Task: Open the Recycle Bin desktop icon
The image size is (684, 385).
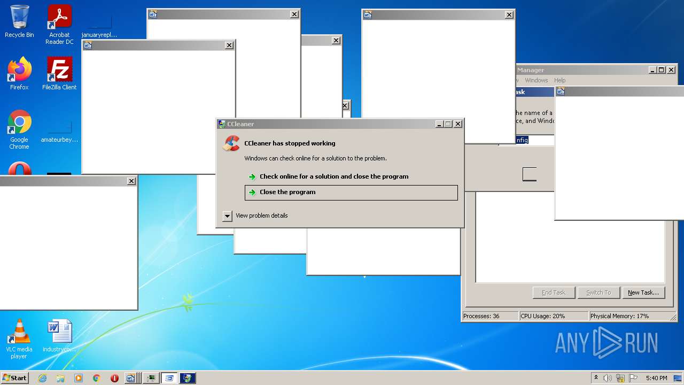Action: [x=19, y=21]
